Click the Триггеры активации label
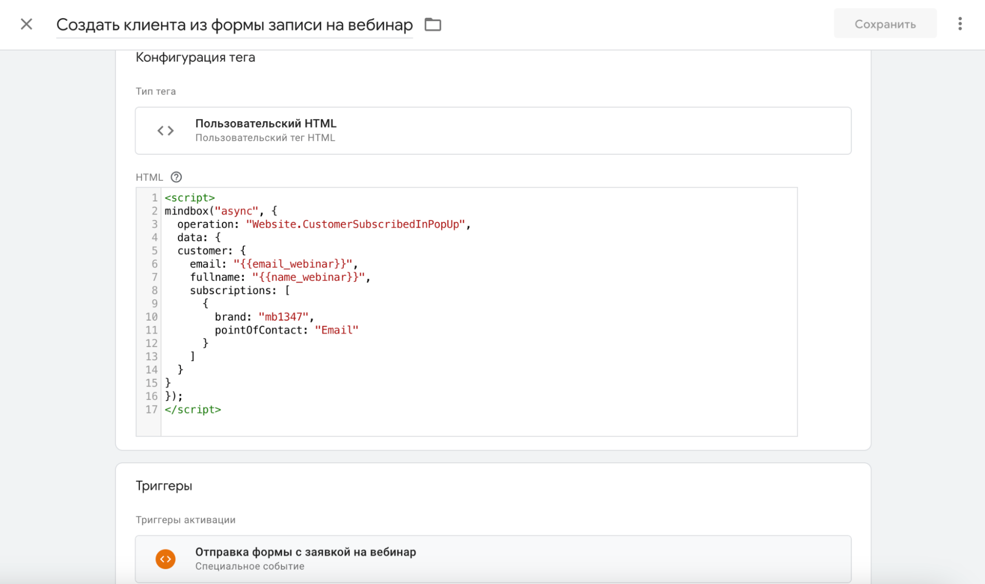The image size is (985, 584). [x=185, y=520]
